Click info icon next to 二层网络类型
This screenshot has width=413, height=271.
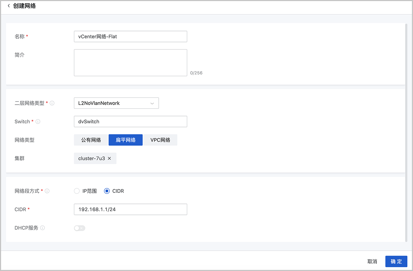(x=52, y=103)
